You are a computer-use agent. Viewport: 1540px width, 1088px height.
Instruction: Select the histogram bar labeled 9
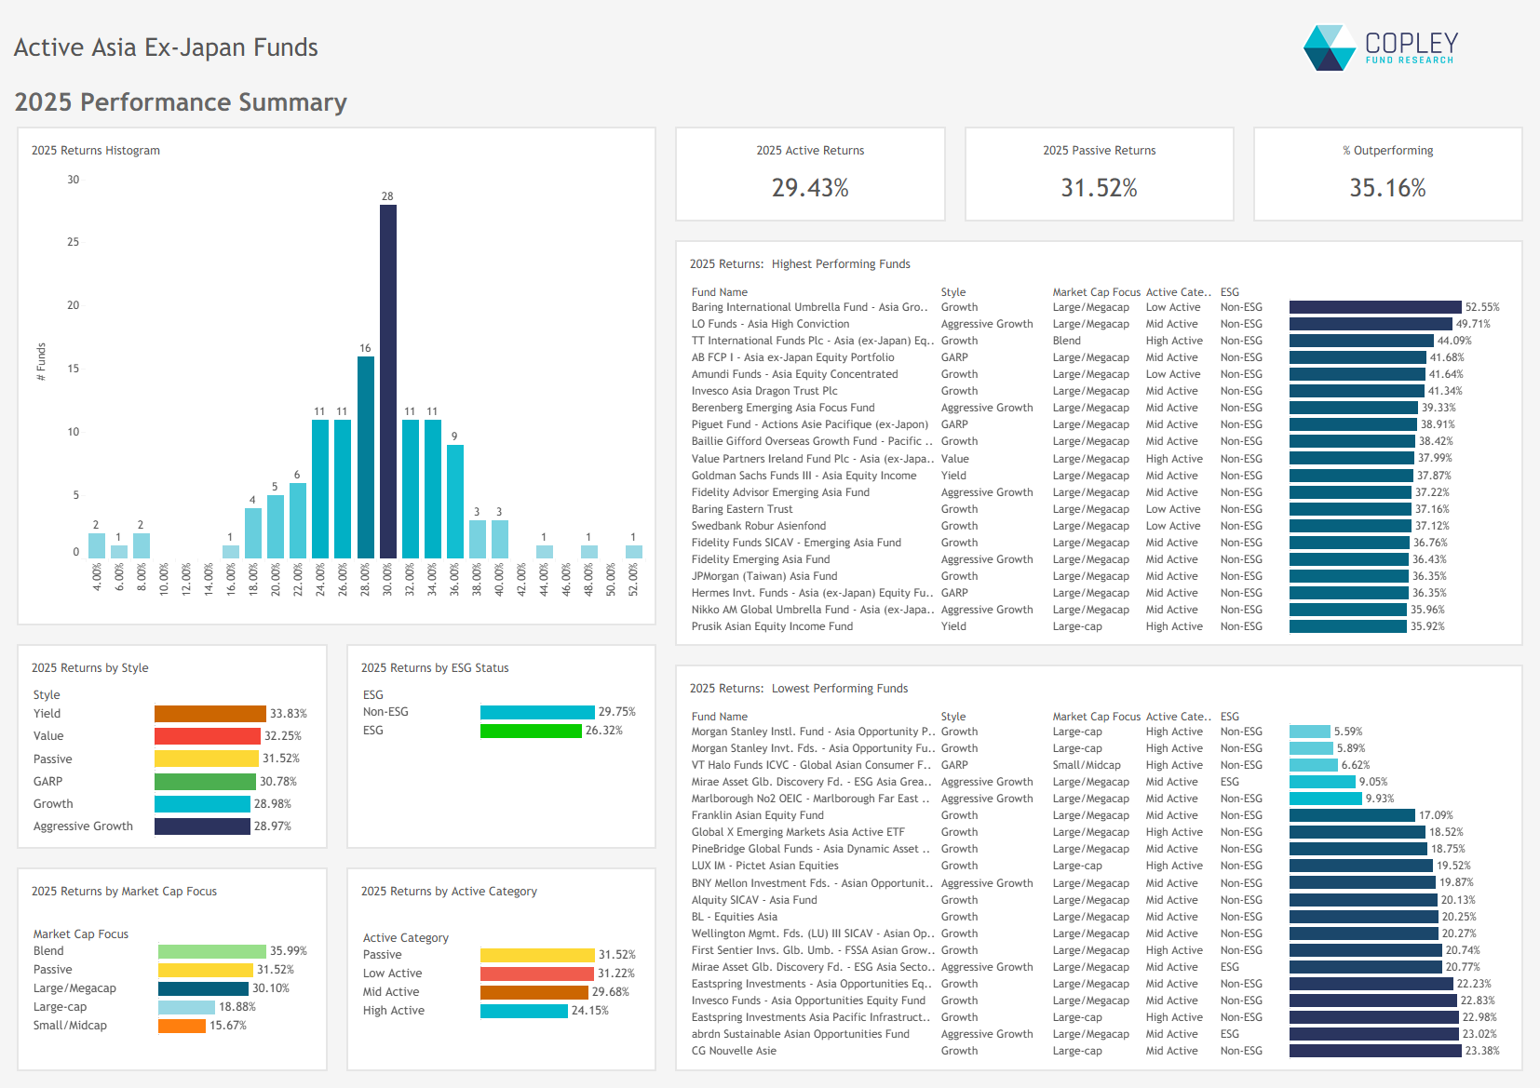(454, 501)
